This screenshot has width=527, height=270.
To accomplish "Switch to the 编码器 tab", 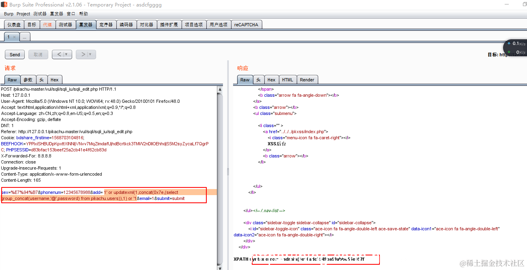I will [x=126, y=25].
